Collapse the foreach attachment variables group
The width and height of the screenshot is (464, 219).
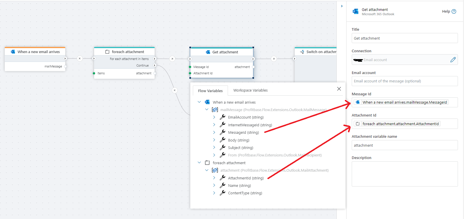(199, 163)
